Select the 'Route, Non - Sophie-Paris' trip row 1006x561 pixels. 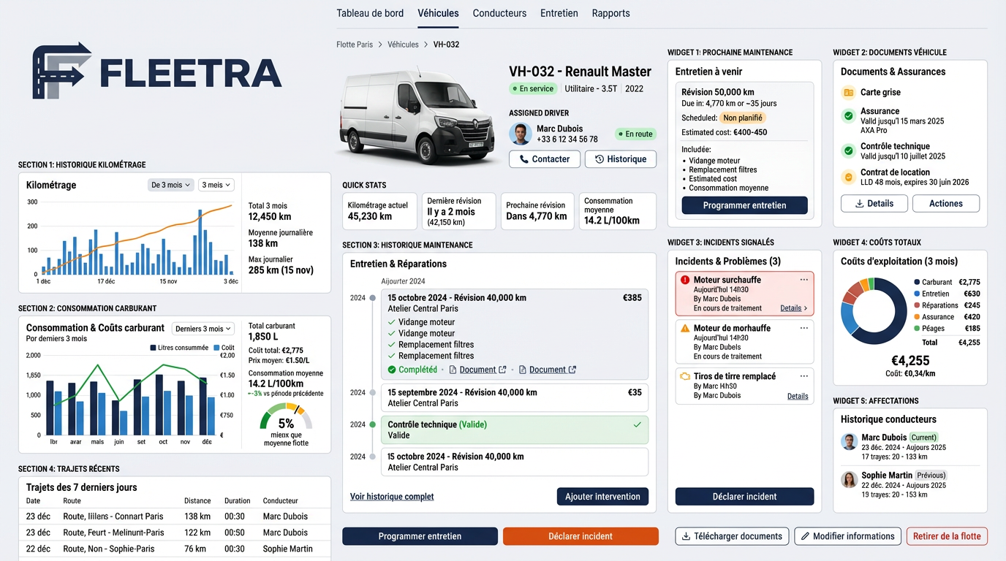click(x=175, y=549)
